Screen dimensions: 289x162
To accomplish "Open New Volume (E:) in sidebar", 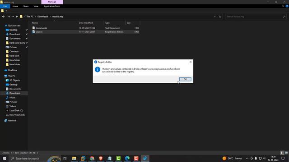I will [17, 115].
